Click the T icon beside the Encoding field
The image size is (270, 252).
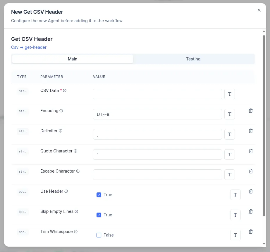[229, 114]
